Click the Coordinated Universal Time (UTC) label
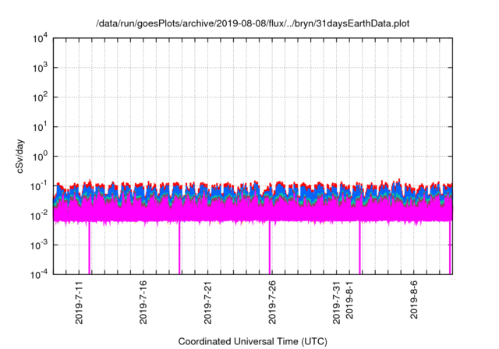This screenshot has height=349, width=499. pos(253,341)
